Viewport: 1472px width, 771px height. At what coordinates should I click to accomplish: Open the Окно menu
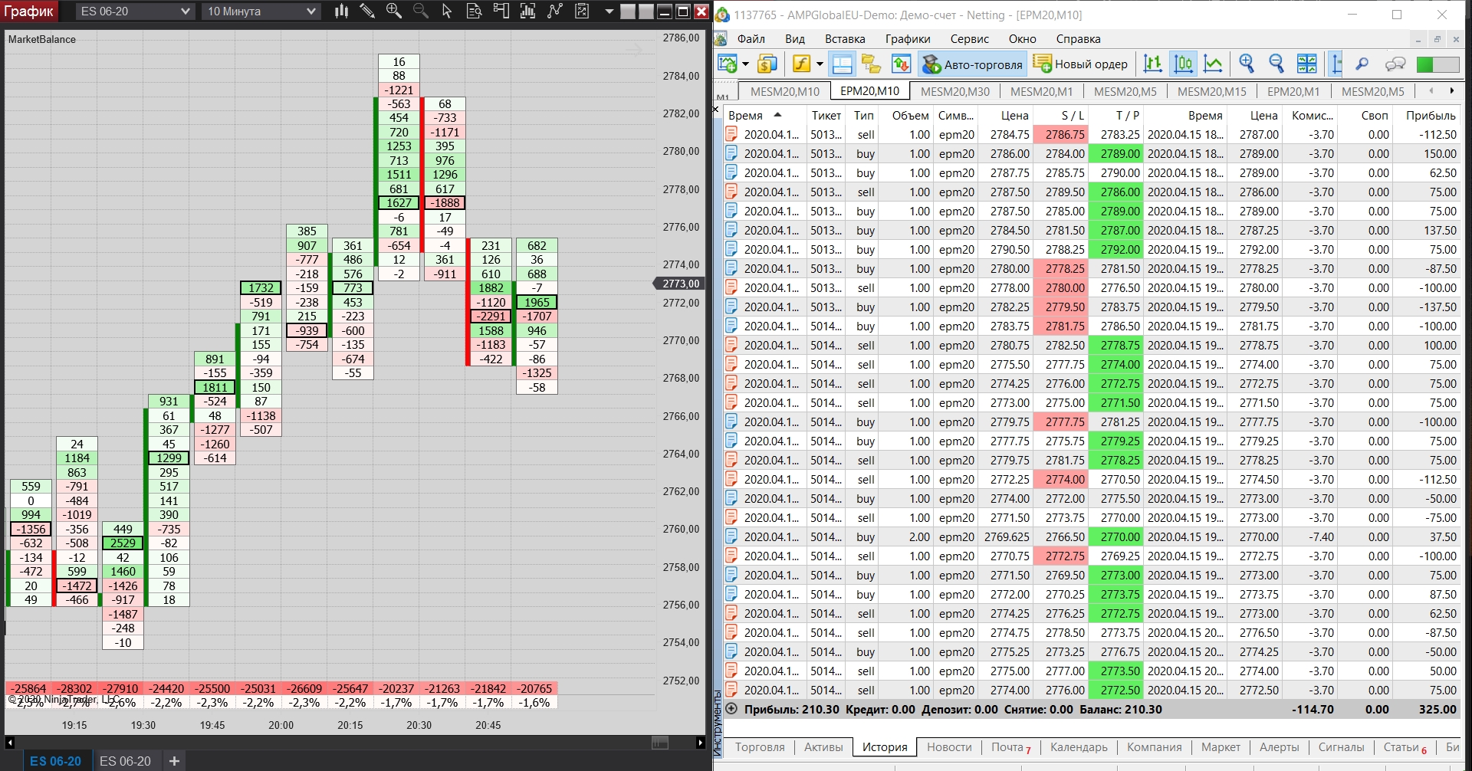coord(1023,39)
